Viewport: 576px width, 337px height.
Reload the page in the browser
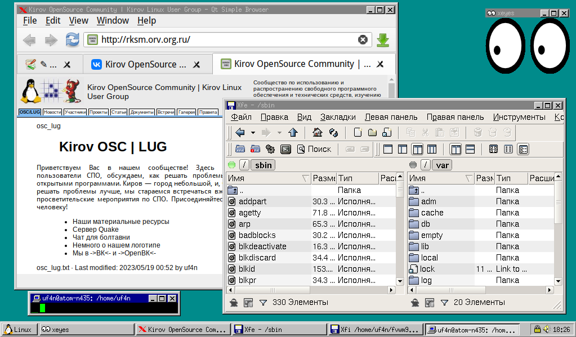(72, 40)
